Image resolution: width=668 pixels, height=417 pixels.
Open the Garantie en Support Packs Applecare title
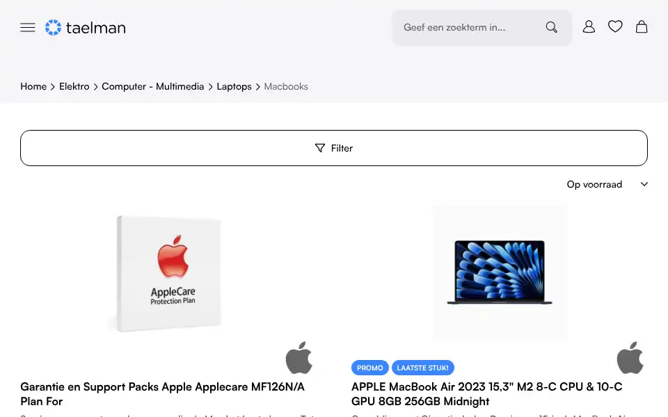[163, 394]
